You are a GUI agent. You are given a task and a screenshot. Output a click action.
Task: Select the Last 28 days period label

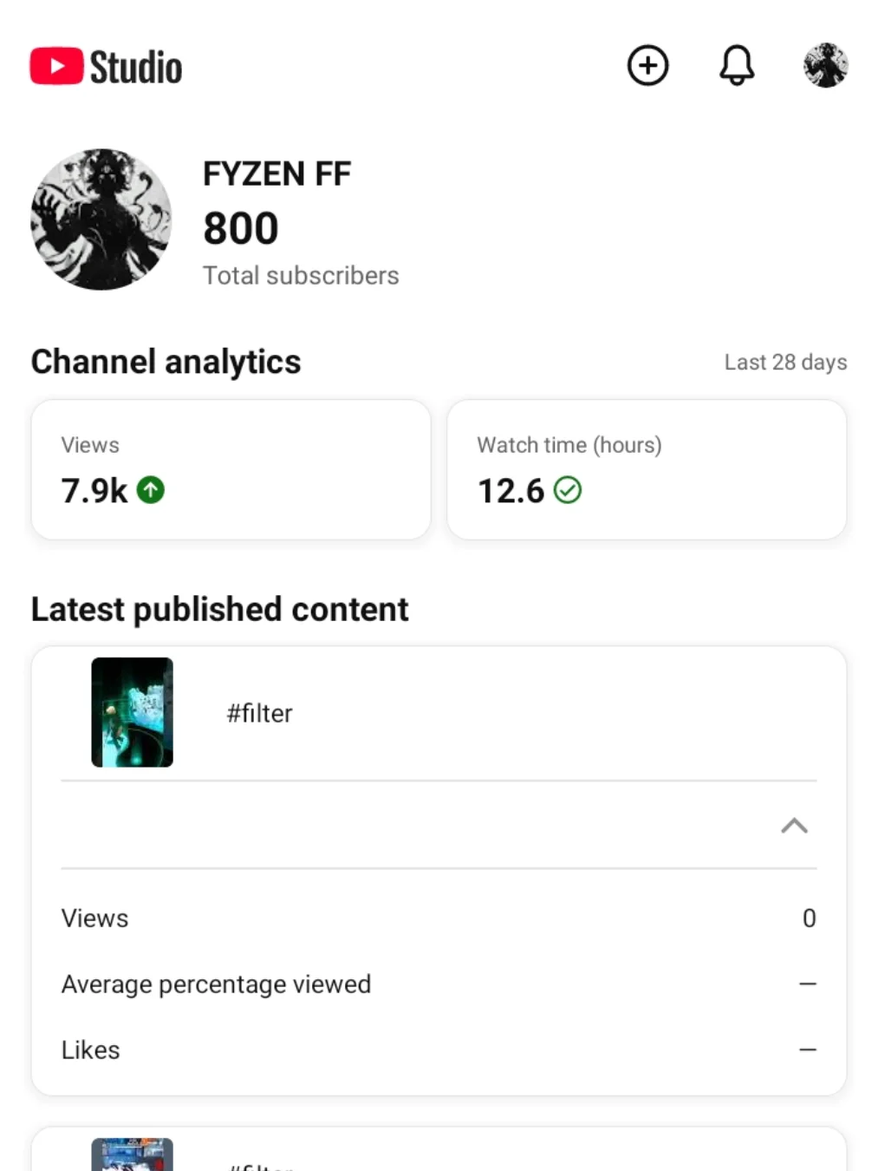(785, 362)
